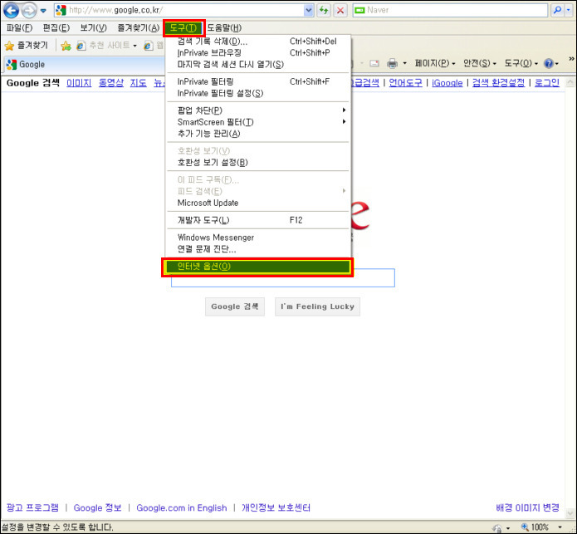Select 마지막 검색 세션 다시 열기(S)
Image resolution: width=577 pixels, height=534 pixels.
[x=257, y=65]
